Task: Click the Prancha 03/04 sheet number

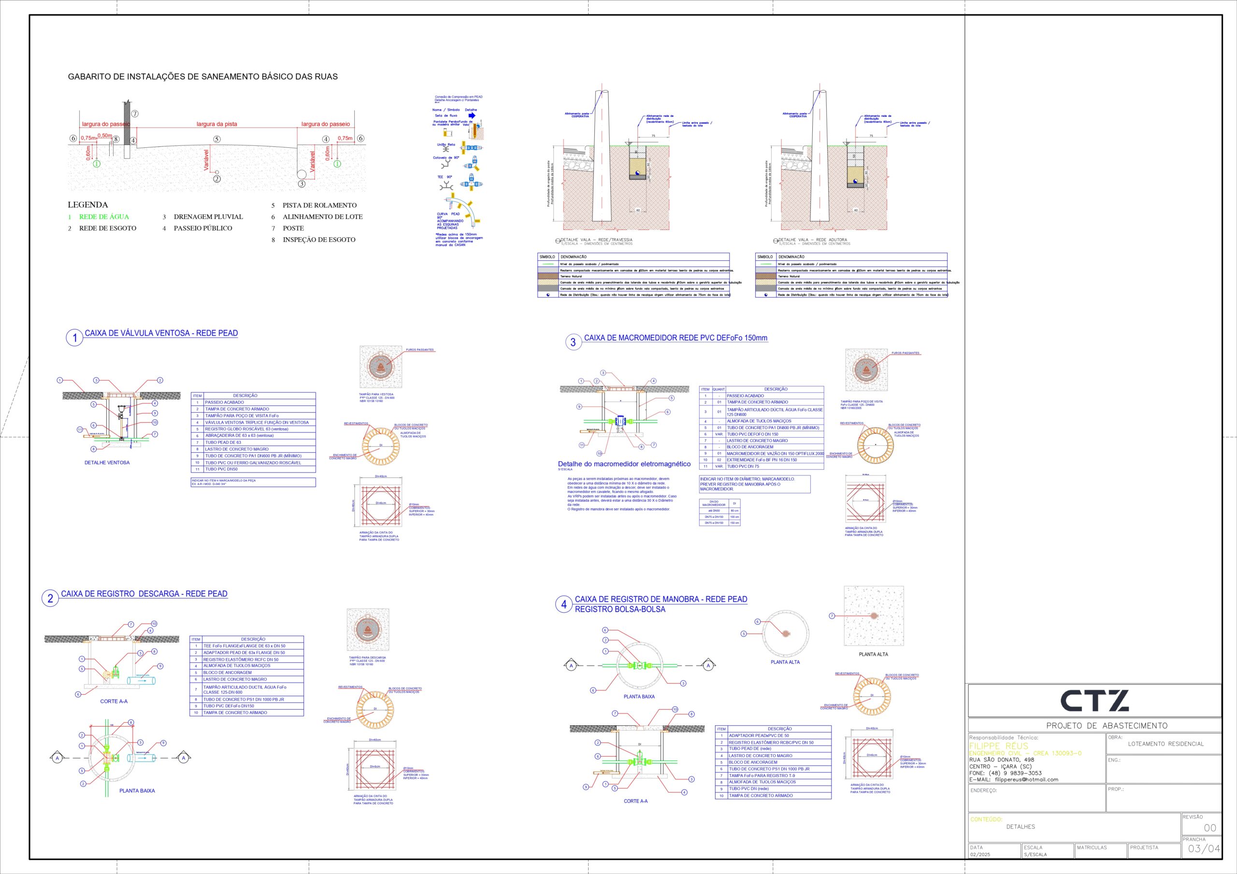Action: click(x=1203, y=849)
